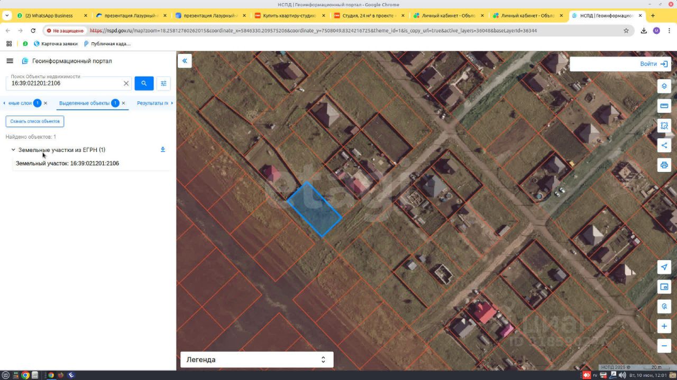Viewport: 677px width, 380px height.
Task: Switch to Выделенные объекты tab
Action: click(84, 103)
